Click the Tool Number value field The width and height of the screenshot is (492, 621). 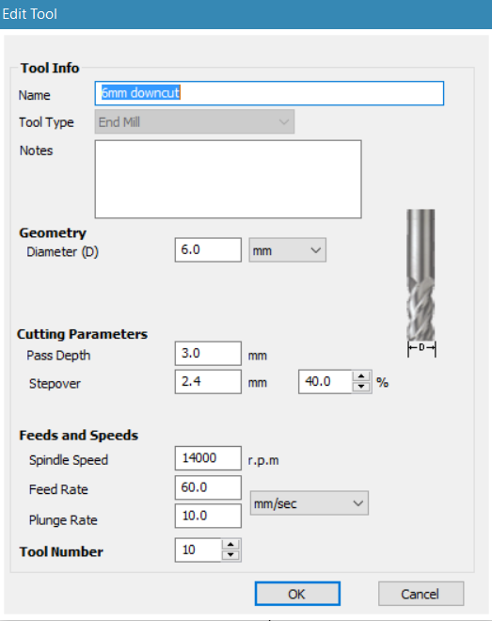point(198,549)
